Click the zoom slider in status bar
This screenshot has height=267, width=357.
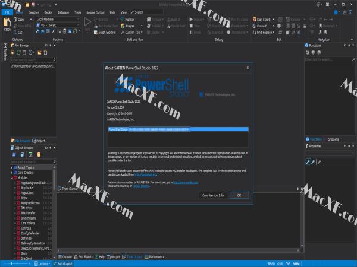[x=16, y=263]
